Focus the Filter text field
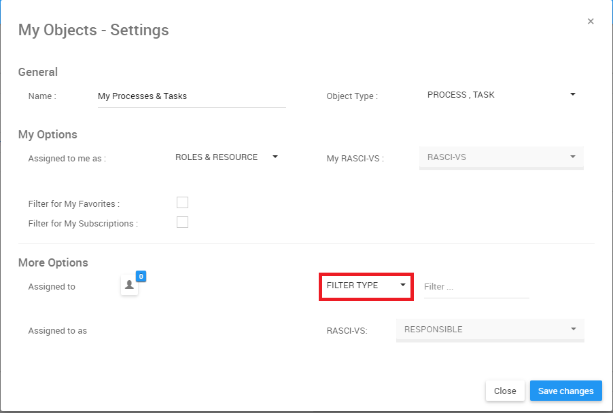613x413 pixels. (x=476, y=287)
